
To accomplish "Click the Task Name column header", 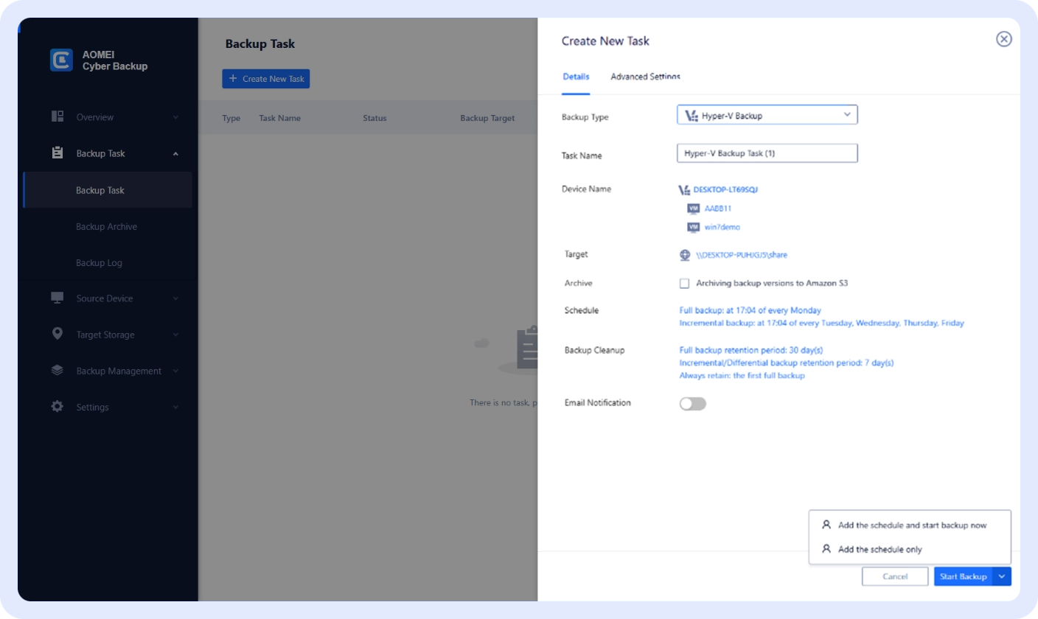I will tap(279, 118).
